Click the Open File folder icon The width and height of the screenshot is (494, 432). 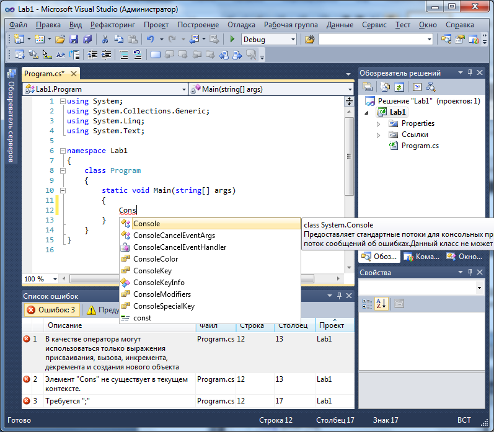60,39
